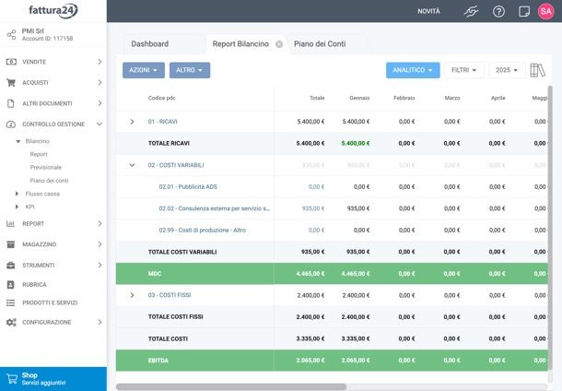Open the Rubrica menu item
This screenshot has height=391, width=562.
[34, 284]
